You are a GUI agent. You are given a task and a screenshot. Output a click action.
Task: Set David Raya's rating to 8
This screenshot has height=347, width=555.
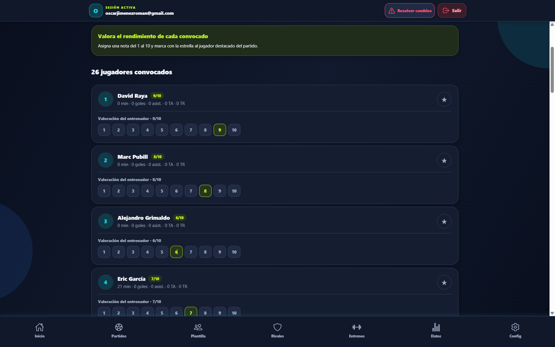click(205, 130)
